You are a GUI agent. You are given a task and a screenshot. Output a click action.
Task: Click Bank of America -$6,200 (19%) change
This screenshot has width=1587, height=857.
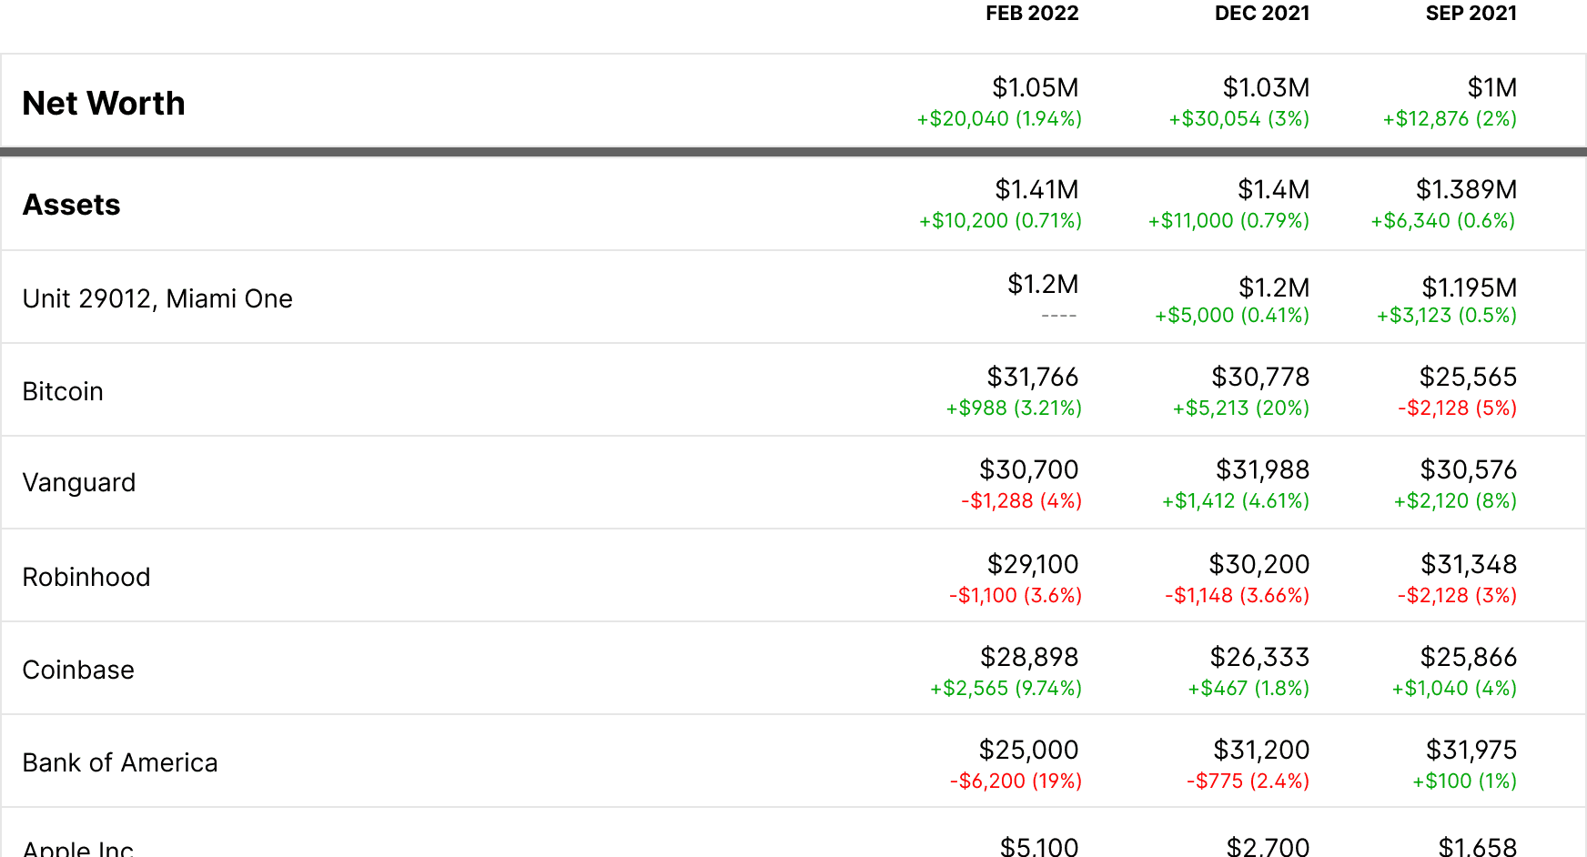click(1016, 781)
